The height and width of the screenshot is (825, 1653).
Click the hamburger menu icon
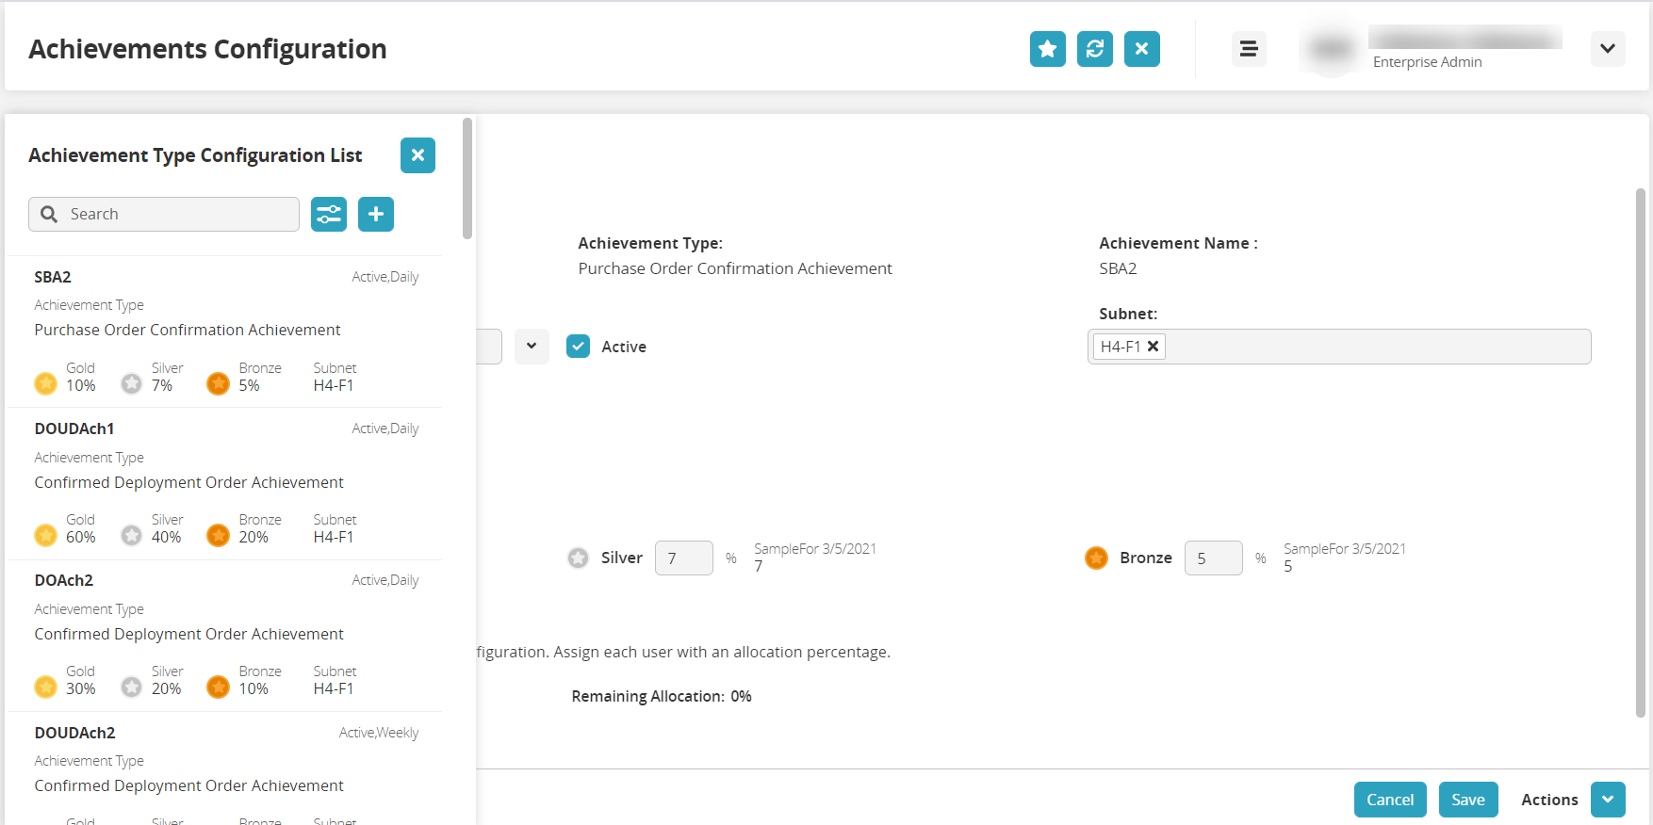(x=1249, y=49)
